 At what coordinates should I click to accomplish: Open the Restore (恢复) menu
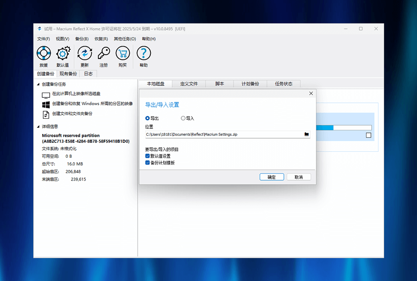tap(101, 39)
